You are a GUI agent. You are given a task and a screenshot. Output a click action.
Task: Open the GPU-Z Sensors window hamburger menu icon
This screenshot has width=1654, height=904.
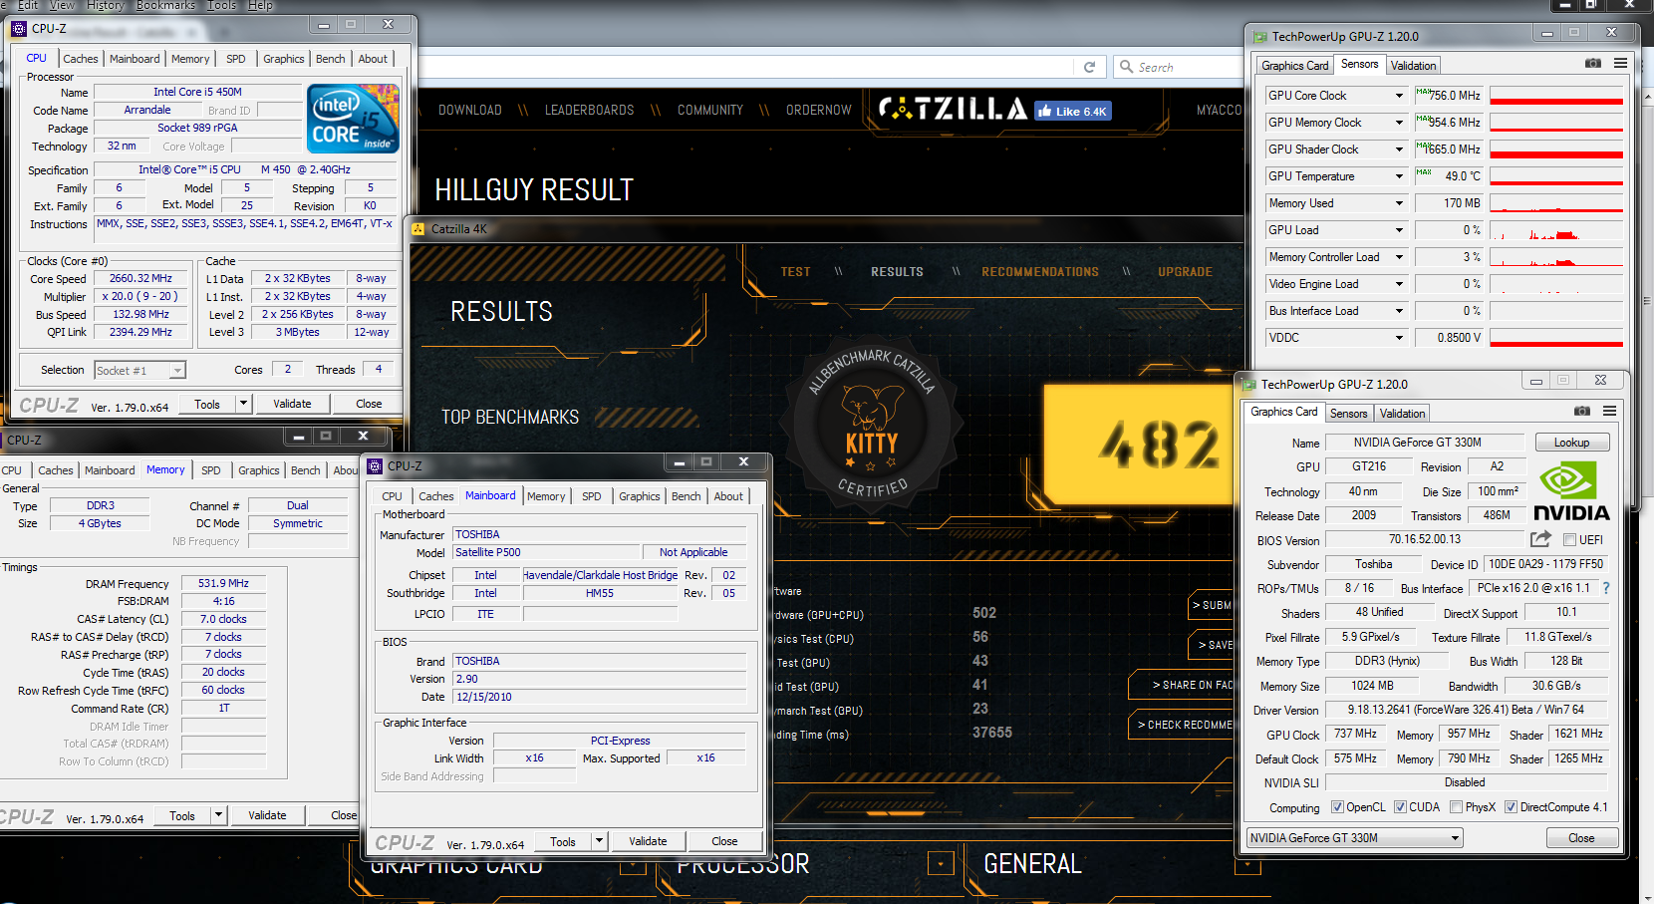[1620, 63]
